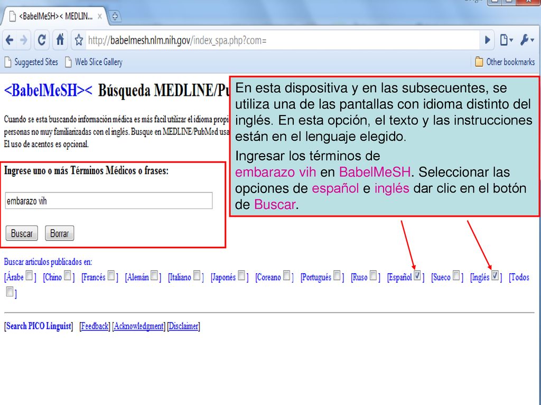
Task: Check the Chino language checkbox
Action: 68,275
